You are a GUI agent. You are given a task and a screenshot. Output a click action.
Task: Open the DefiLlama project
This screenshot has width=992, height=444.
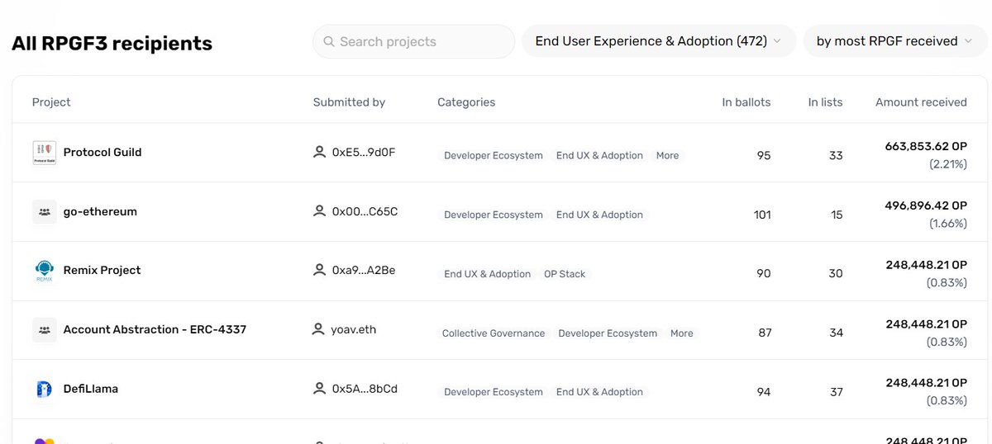coord(90,389)
